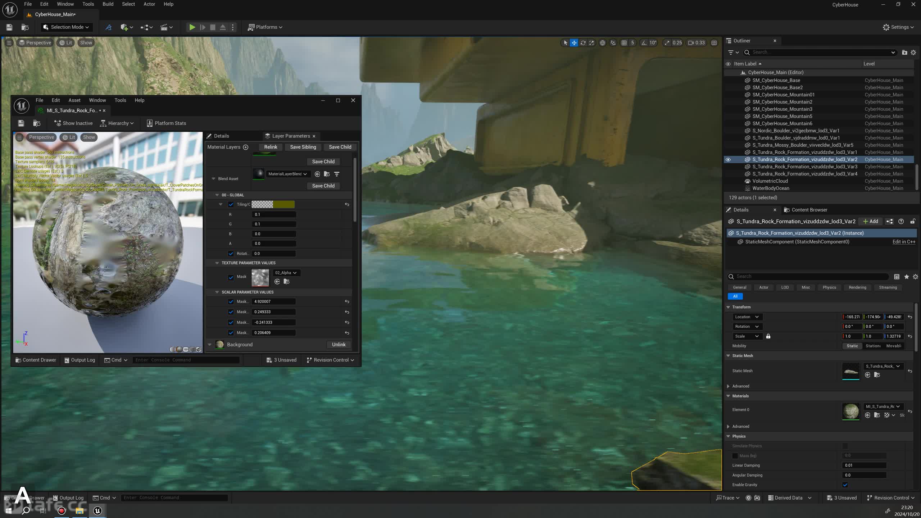Open Outliner settings gear icon
921x518 pixels.
[913, 53]
